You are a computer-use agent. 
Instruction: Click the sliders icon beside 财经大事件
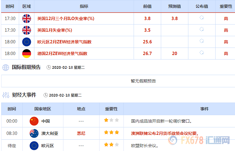(x=6, y=95)
